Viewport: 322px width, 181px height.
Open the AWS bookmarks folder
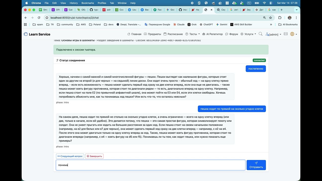(x=81, y=24)
